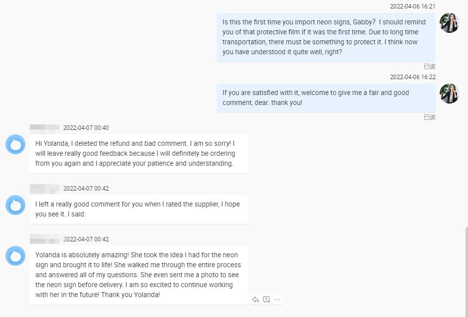Click the 已读 status below the fair comment message

click(x=429, y=117)
